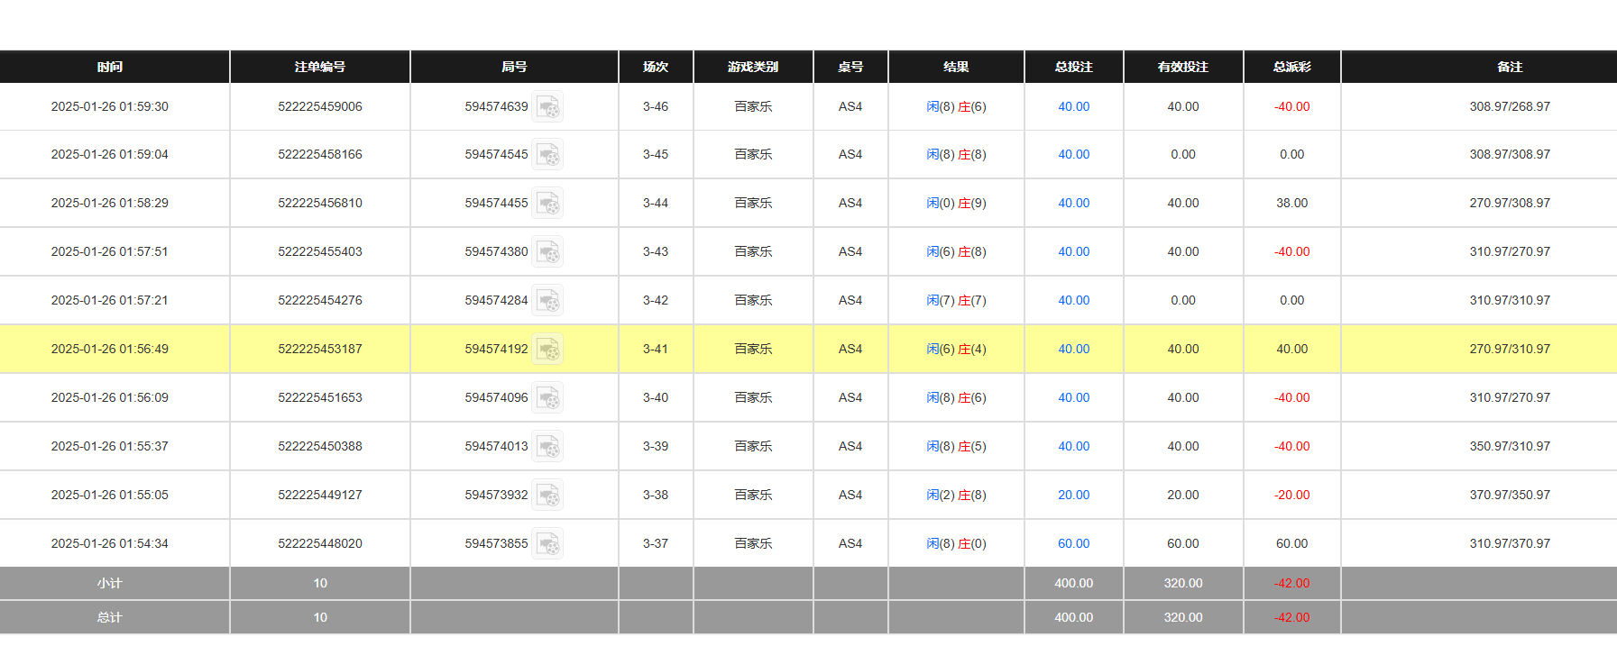Viewport: 1617px width, 646px height.
Task: Open 40.00 bet link in row 3-46
Action: tap(1073, 106)
